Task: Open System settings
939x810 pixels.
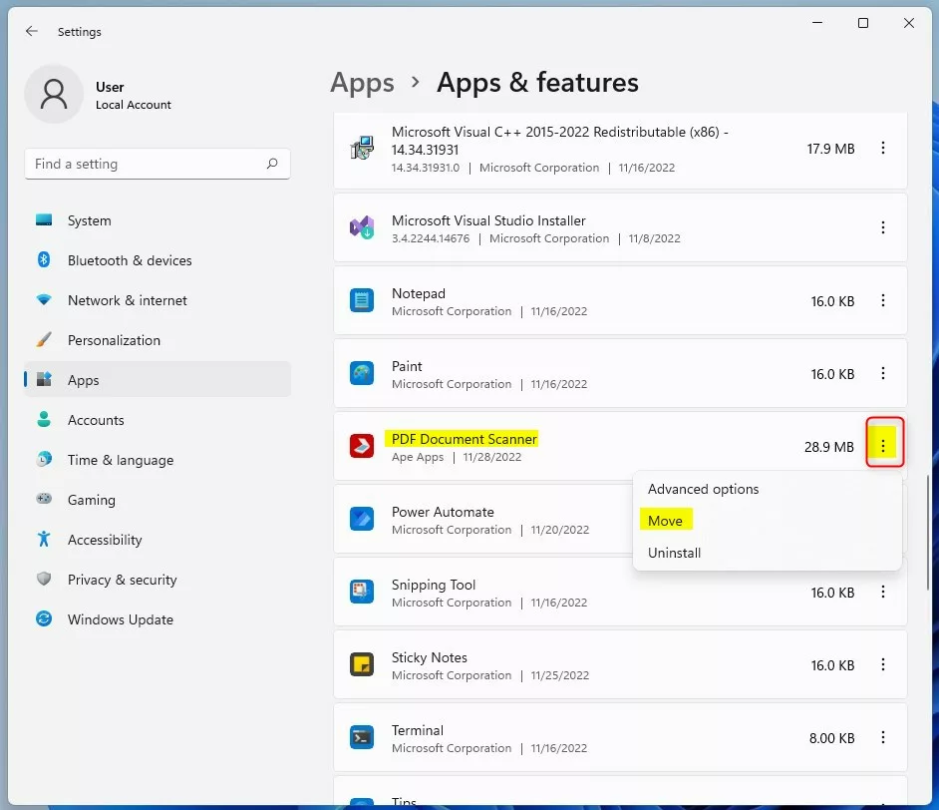Action: tap(157, 220)
